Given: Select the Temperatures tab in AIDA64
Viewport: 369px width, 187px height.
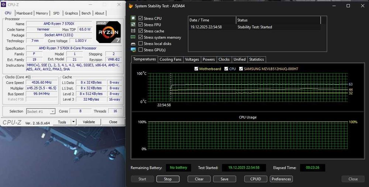Looking at the screenshot, I should [x=145, y=59].
